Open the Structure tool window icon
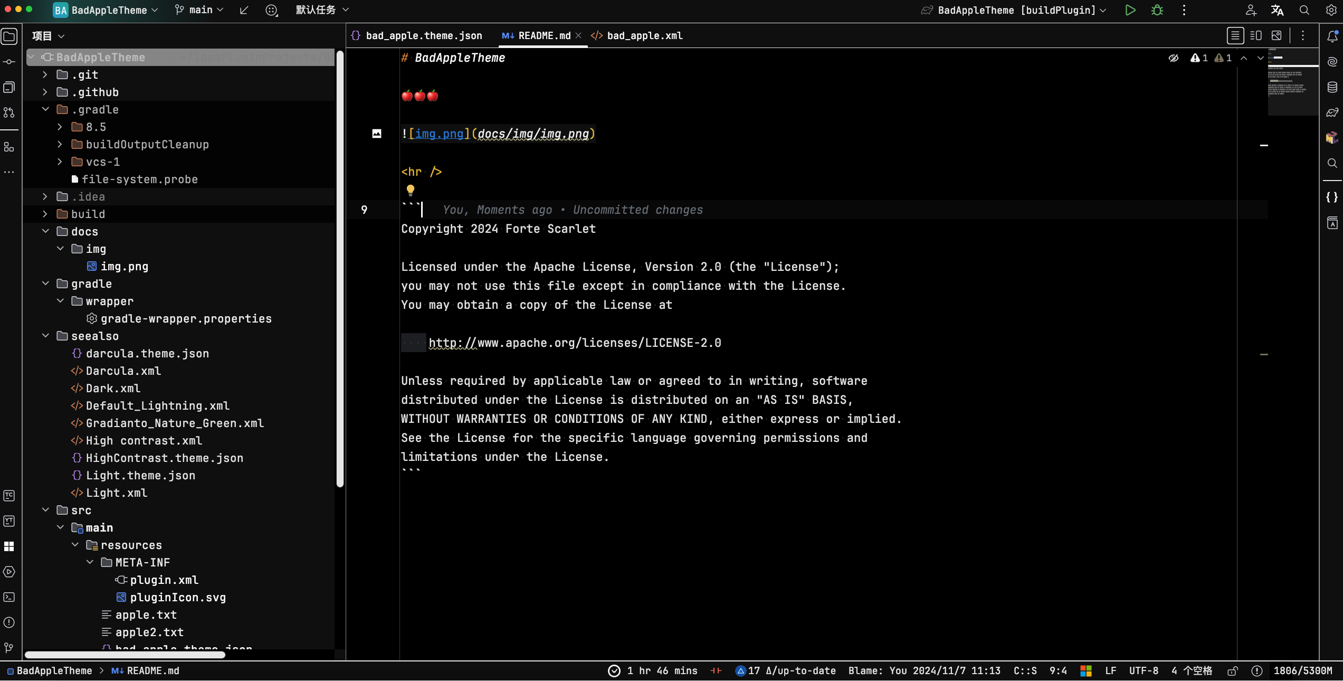 pos(9,147)
